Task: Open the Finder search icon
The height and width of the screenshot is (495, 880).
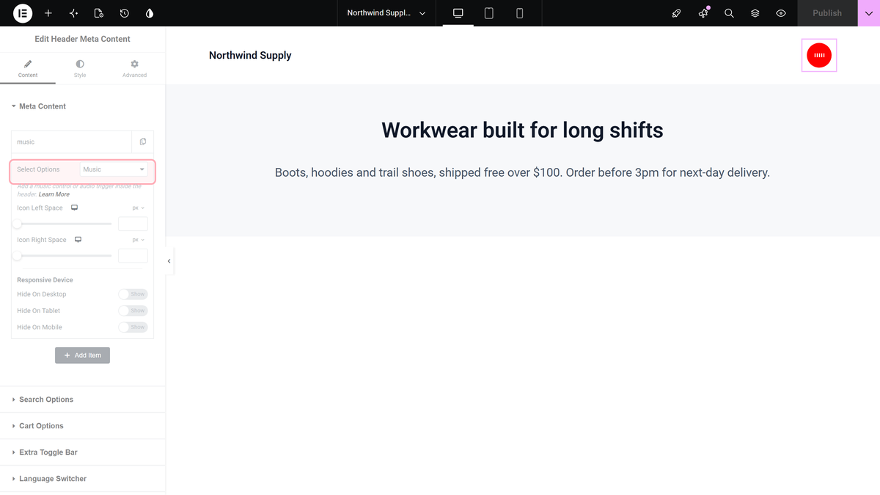Action: [729, 13]
